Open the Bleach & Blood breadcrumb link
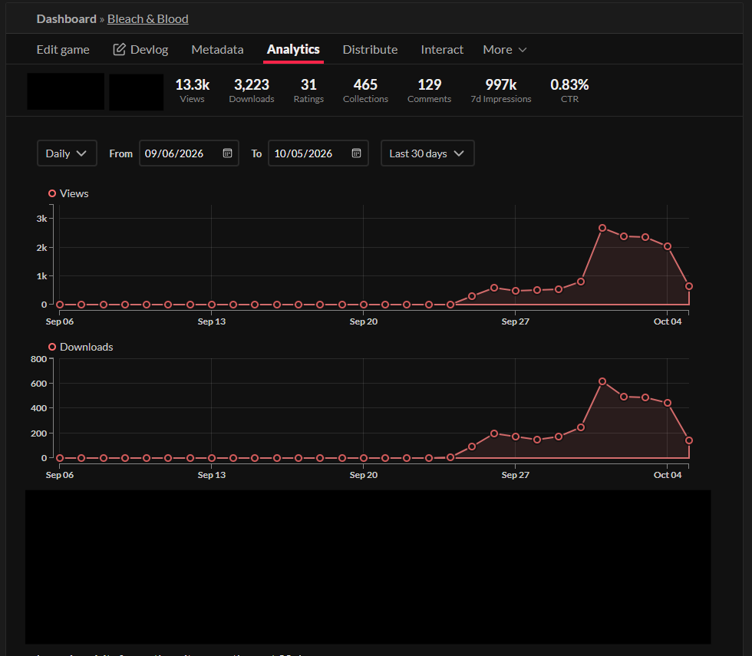This screenshot has height=656, width=752. click(x=147, y=18)
